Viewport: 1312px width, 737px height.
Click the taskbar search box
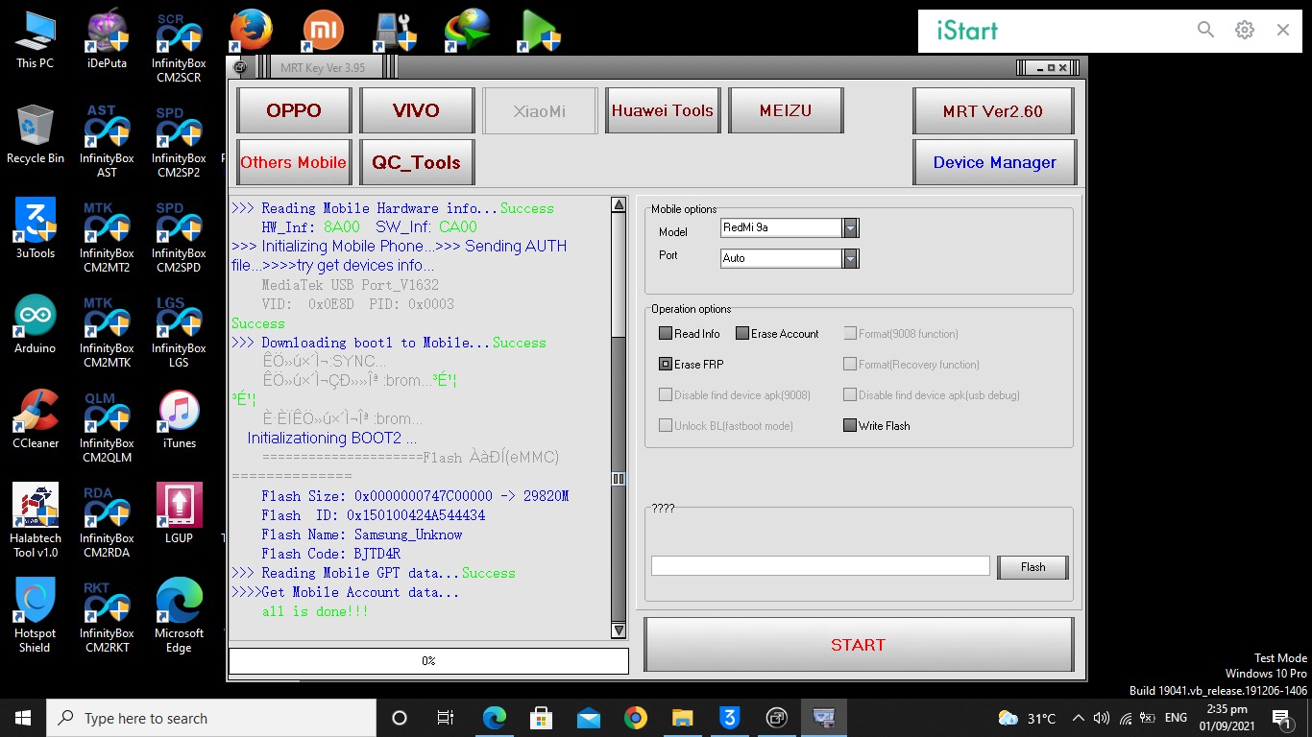(211, 718)
